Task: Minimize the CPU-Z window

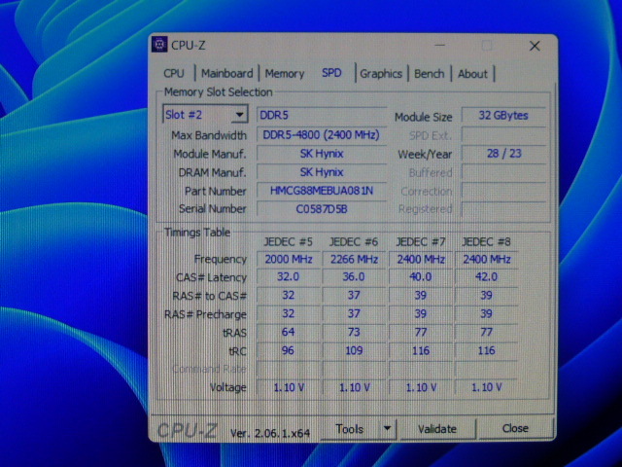Action: [439, 46]
